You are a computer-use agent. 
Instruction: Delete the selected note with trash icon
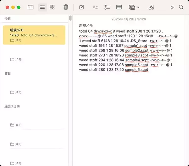[66, 7]
